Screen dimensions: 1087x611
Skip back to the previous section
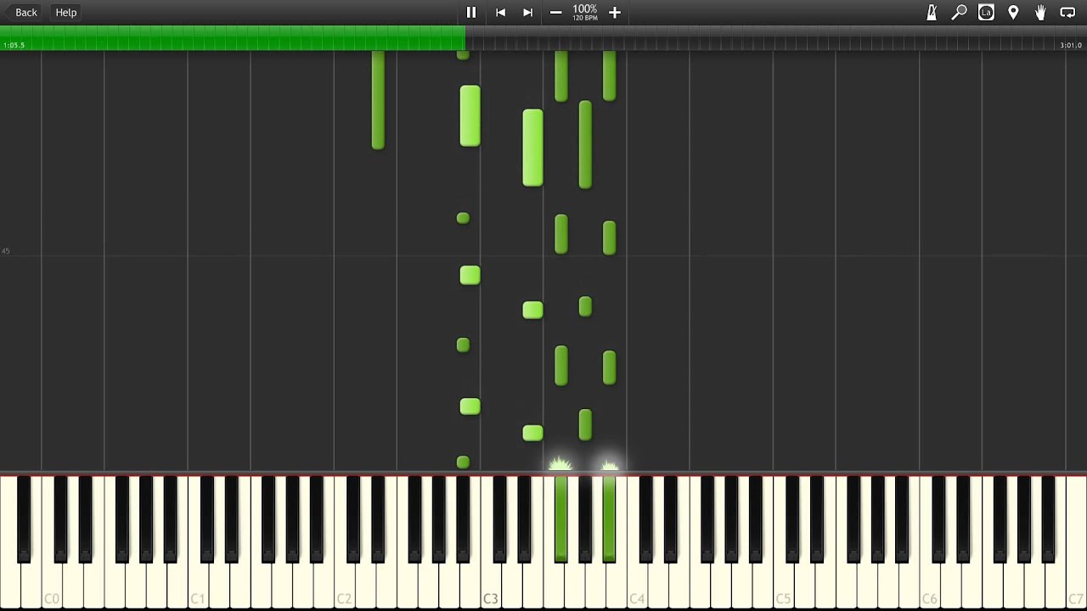pos(500,13)
